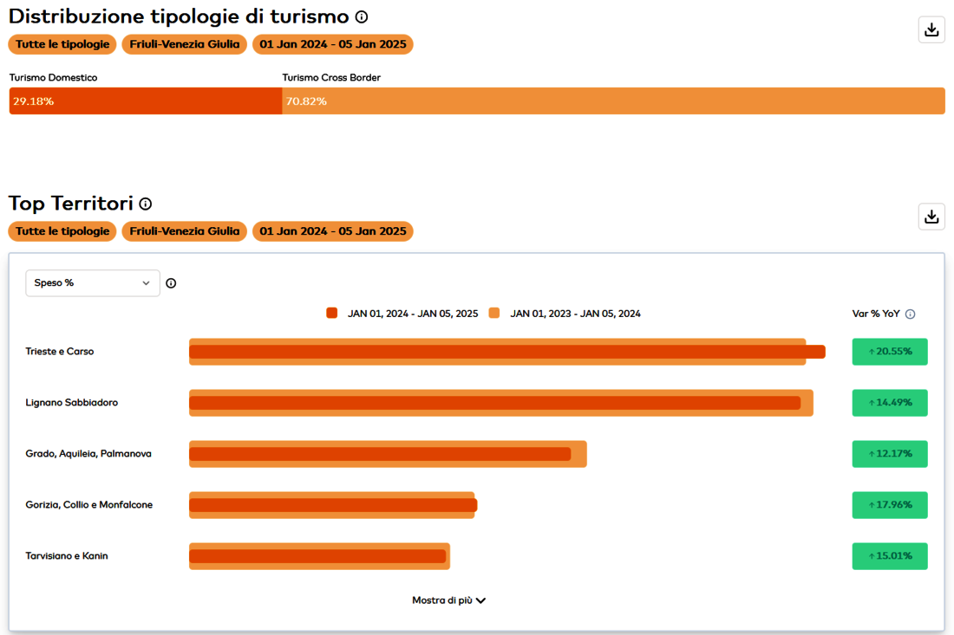Screen dimensions: 954x635
Task: Select the Trieste e Carso bar
Action: [x=506, y=352]
